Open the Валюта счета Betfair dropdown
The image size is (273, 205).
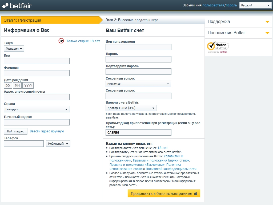coord(131,108)
